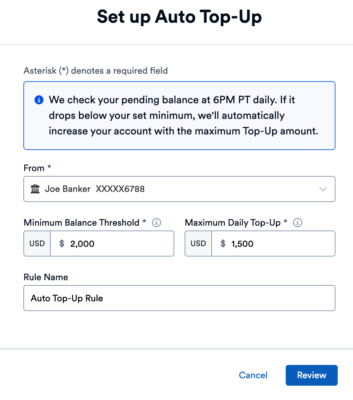This screenshot has width=353, height=400.
Task: Click the blue info icon in notice banner
Action: click(x=39, y=100)
